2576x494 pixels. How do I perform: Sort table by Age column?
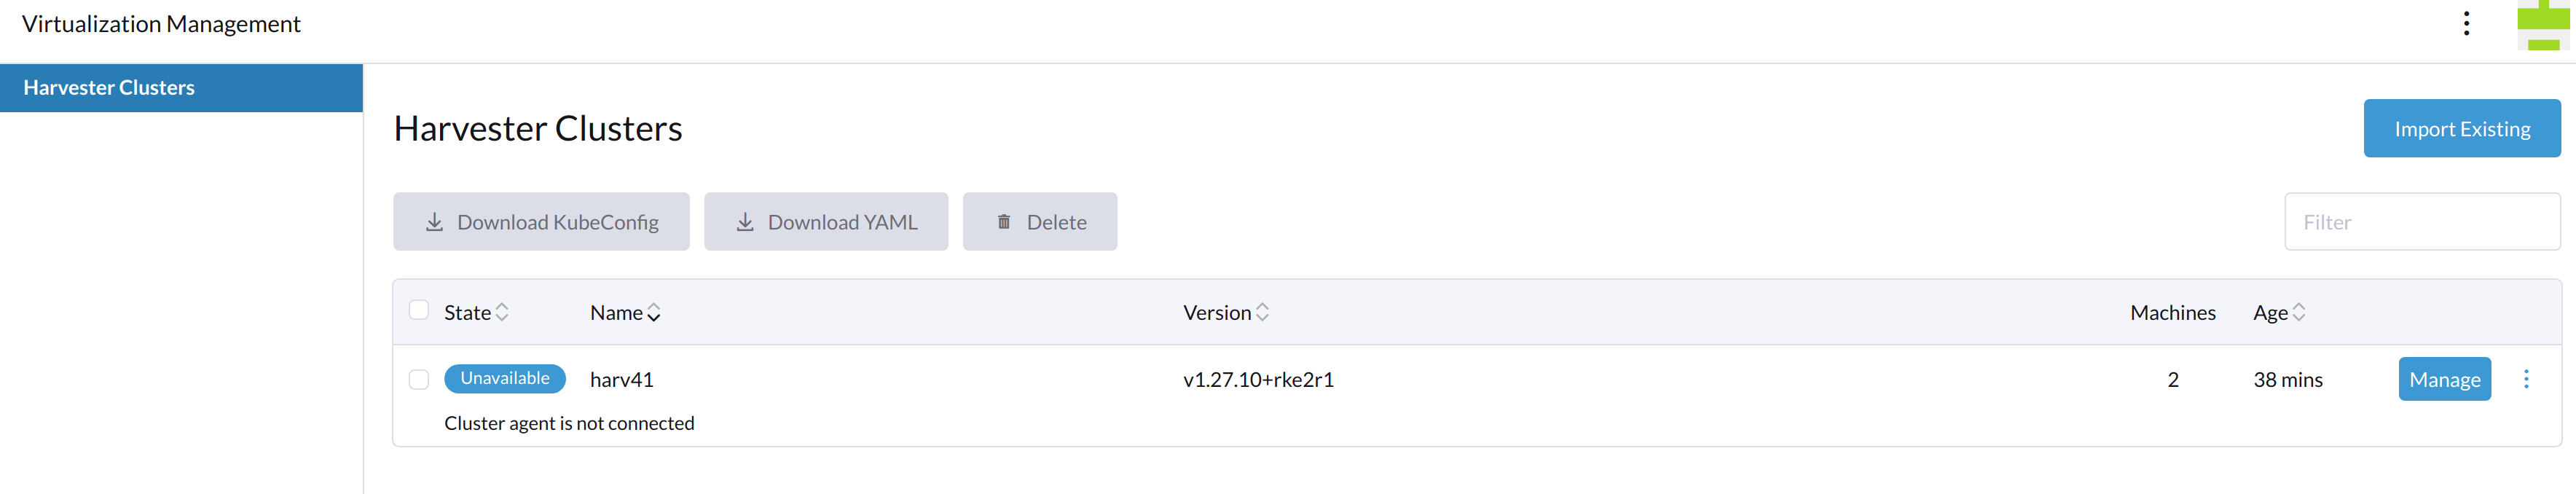2279,312
